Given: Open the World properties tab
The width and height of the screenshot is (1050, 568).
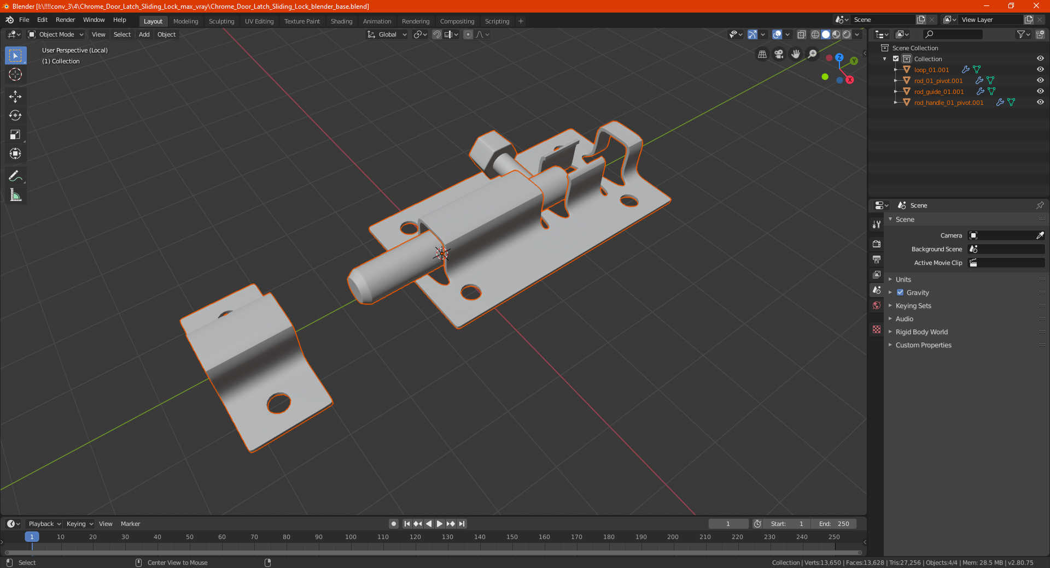Looking at the screenshot, I should tap(877, 305).
